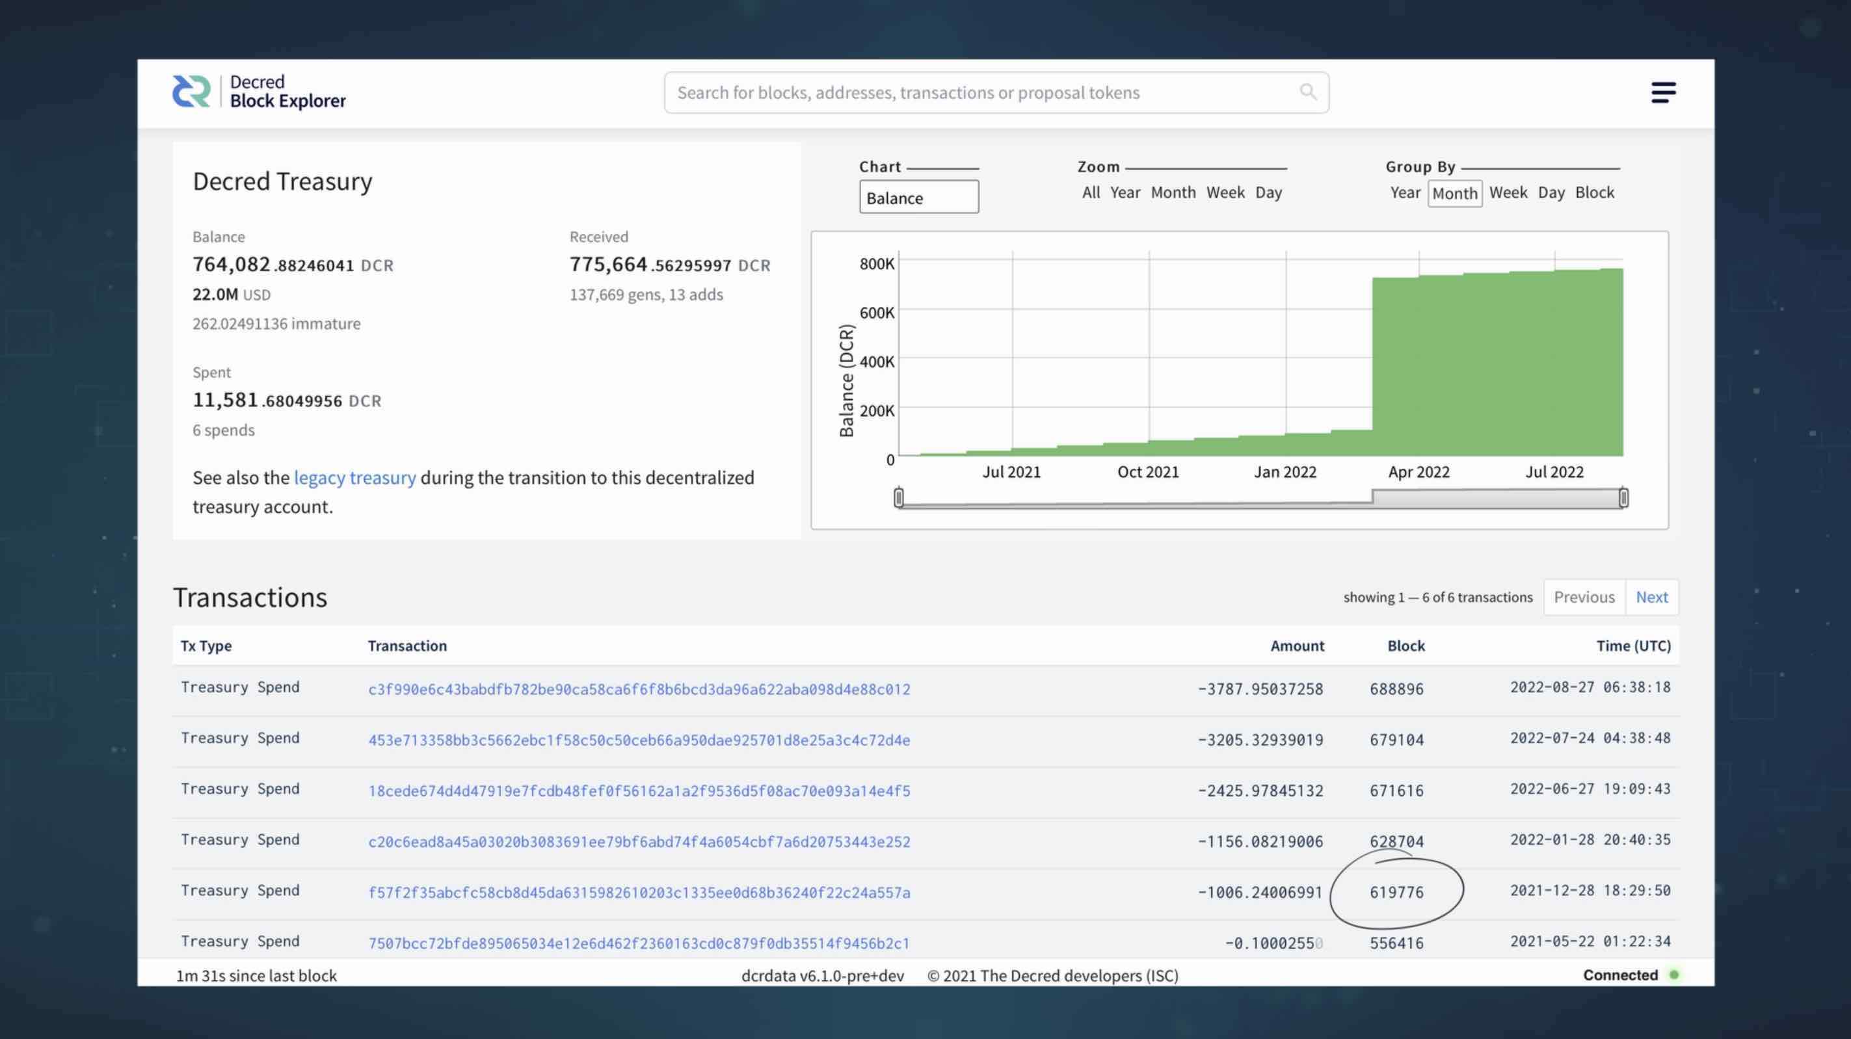Click the spent value 11,581.68049956 DCR
The image size is (1851, 1039).
[287, 401]
